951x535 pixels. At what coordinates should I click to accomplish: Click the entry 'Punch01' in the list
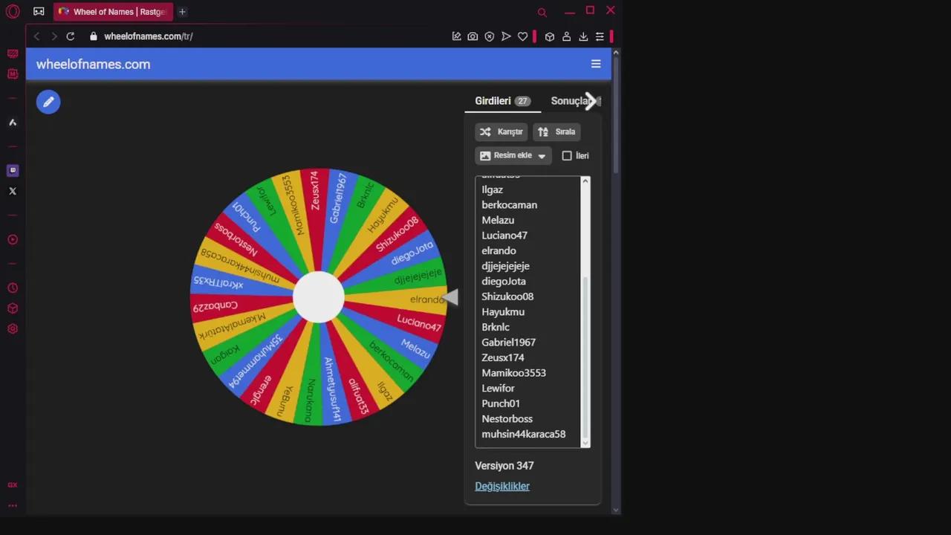(x=501, y=403)
